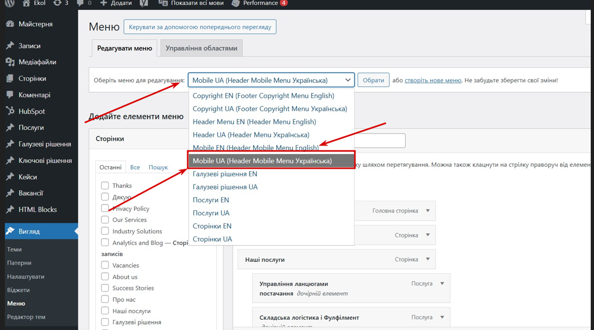Screen dimensions: 594x330
Task: Click the Ekol home icon
Action: tap(26, 3)
